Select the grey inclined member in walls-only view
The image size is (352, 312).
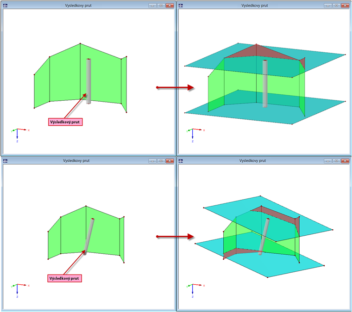click(89, 236)
